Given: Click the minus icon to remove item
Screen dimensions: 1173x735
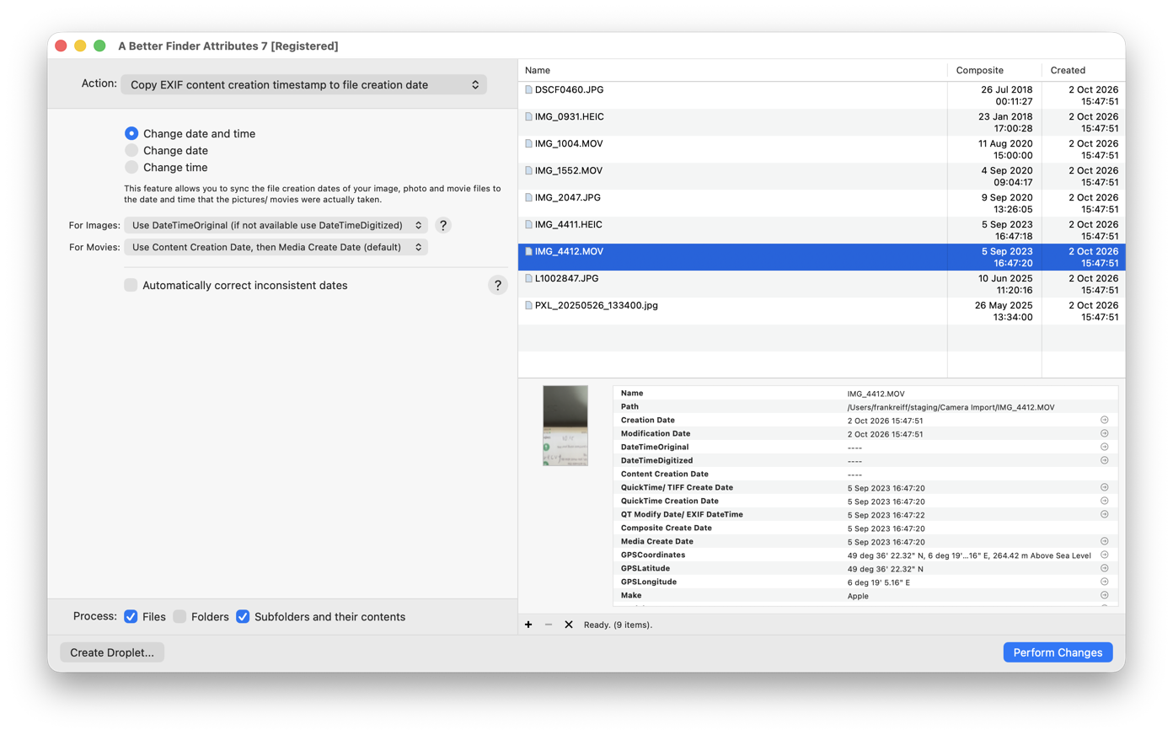Looking at the screenshot, I should (549, 625).
